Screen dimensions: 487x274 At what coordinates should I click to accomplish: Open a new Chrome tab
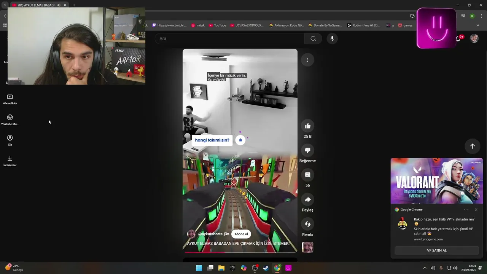[74, 5]
